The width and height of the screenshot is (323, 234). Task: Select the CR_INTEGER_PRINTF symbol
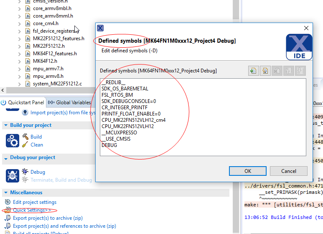click(125, 108)
